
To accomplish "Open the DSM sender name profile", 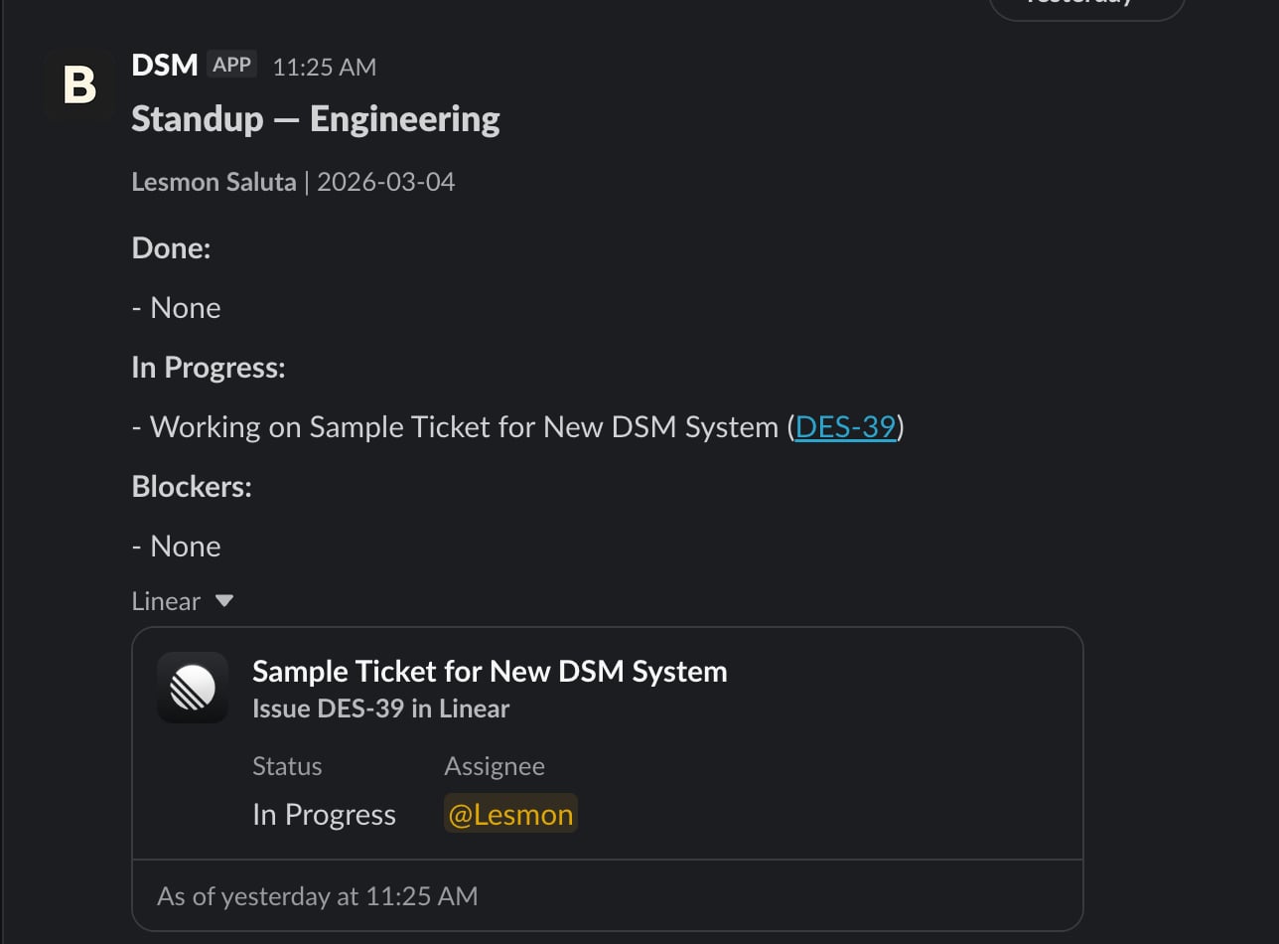I will (x=165, y=66).
